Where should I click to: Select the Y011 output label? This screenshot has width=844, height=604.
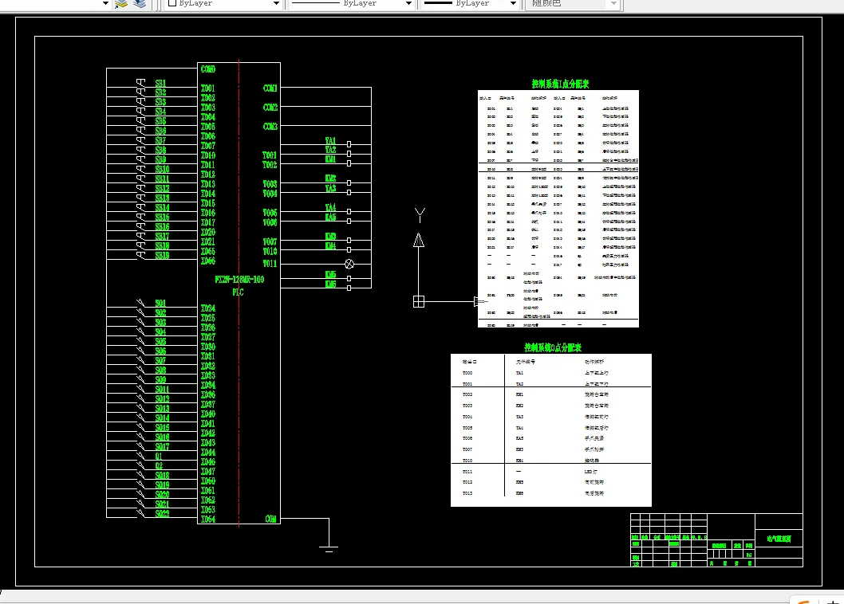270,264
